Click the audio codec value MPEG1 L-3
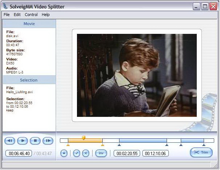The width and height of the screenshot is (220, 170). coord(15,72)
